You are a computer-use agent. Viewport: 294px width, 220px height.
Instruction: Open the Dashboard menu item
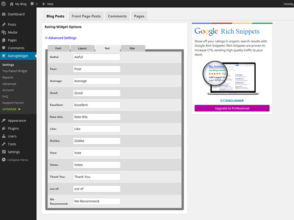pos(16,14)
